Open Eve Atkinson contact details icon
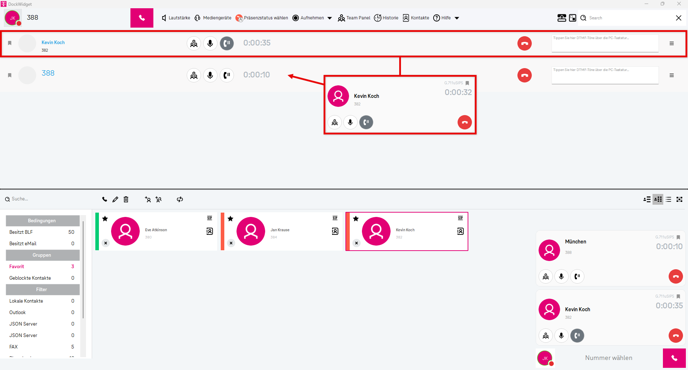This screenshot has height=370, width=688. pyautogui.click(x=210, y=231)
